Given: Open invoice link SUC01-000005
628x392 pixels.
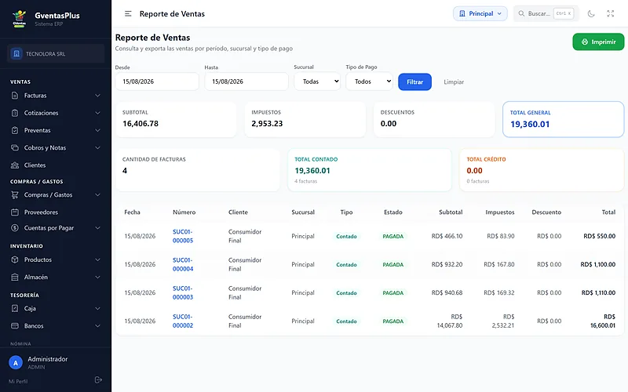Looking at the screenshot, I should click(x=183, y=236).
